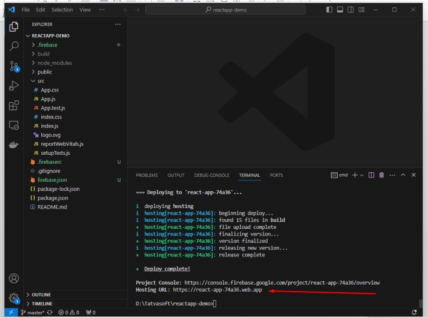Viewport: 428px width, 318px height.
Task: Open the Selection menu
Action: click(x=62, y=10)
